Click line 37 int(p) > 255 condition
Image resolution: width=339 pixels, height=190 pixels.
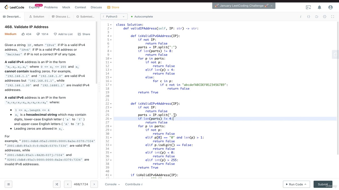[162, 160]
